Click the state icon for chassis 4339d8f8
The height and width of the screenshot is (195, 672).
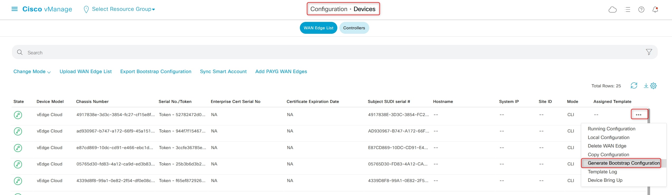18,181
